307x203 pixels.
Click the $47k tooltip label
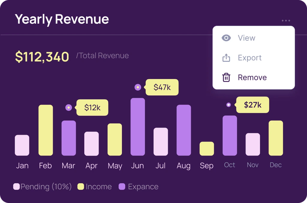tap(162, 87)
